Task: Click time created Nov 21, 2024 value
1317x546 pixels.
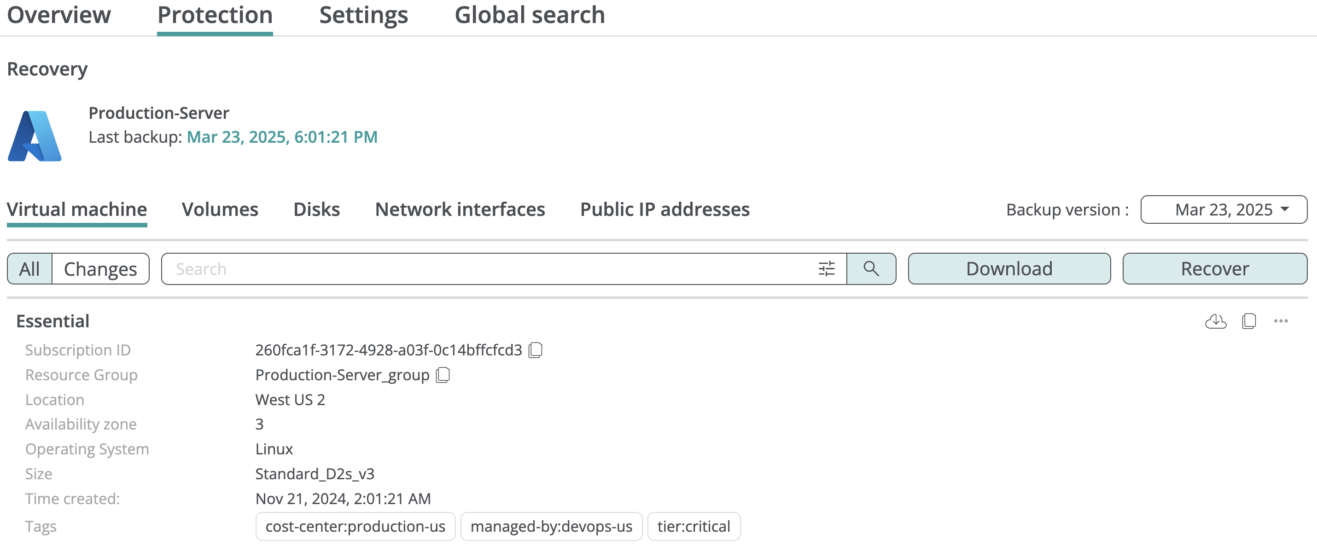Action: click(343, 499)
